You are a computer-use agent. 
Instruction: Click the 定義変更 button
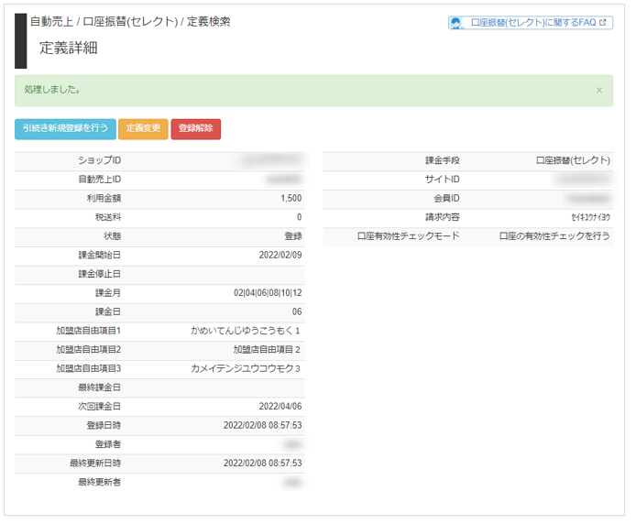(x=143, y=128)
